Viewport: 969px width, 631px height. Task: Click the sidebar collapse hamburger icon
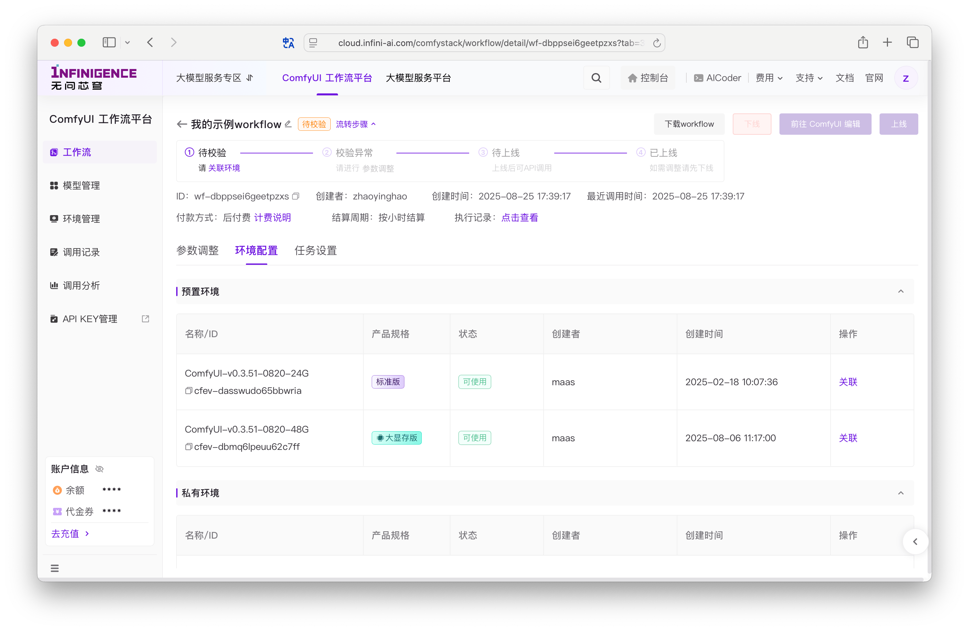[55, 568]
